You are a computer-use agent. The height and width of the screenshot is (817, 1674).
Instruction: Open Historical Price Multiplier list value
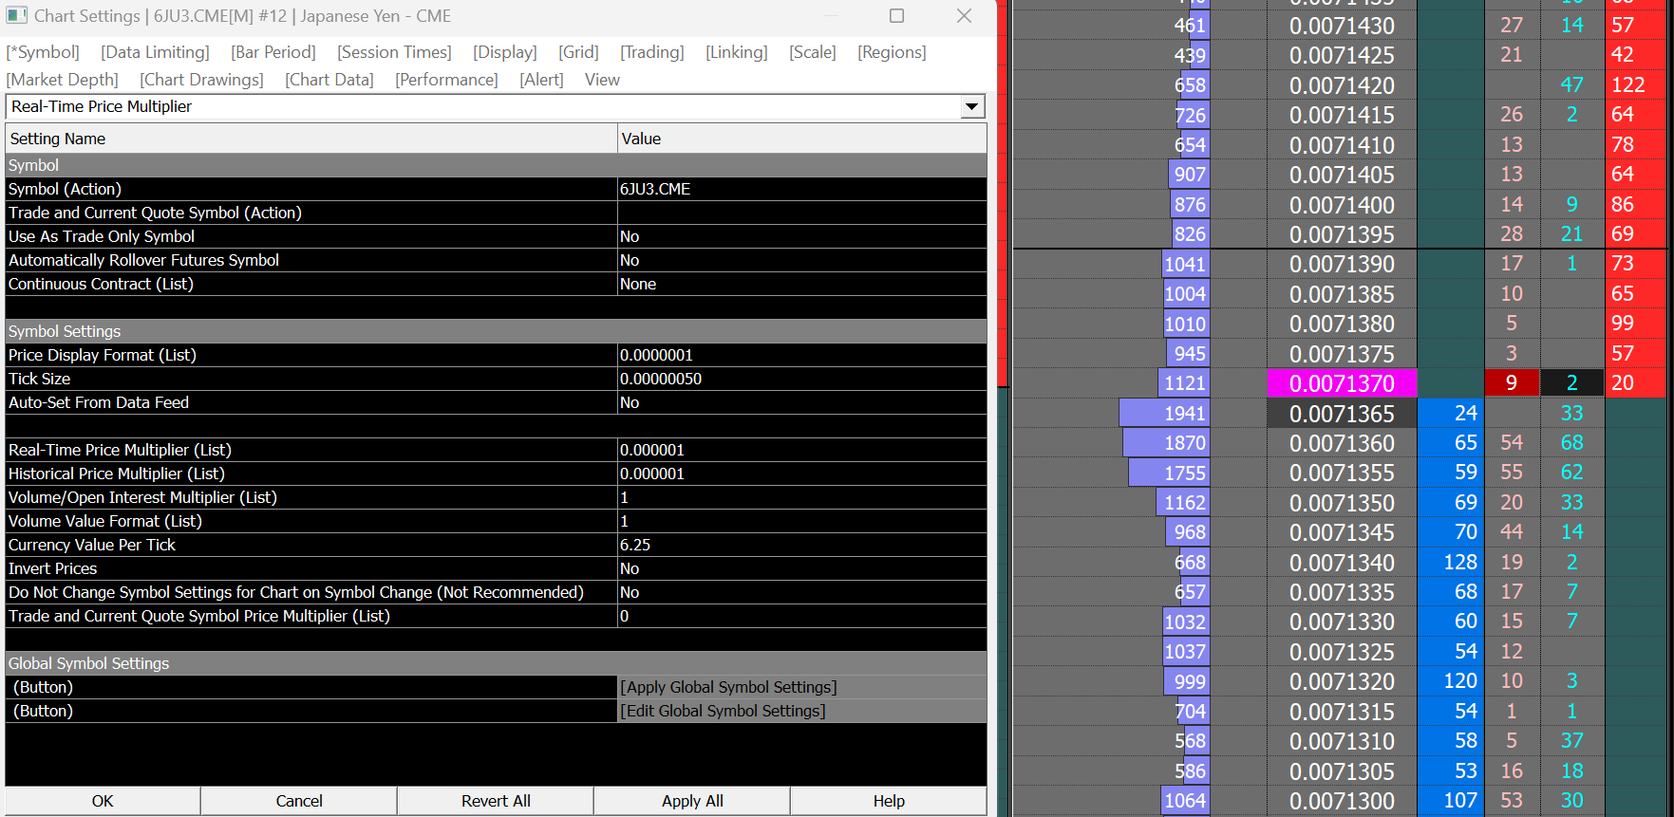tap(801, 473)
